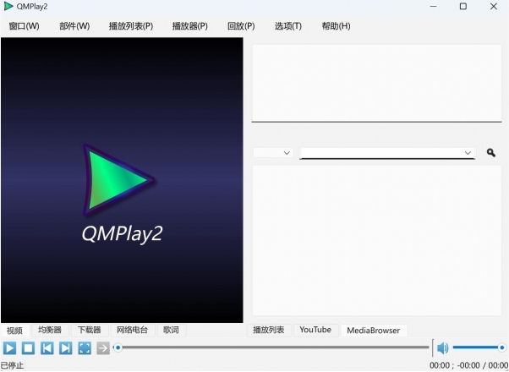Mute audio with the speaker icon
This screenshot has height=372, width=509.
(x=442, y=347)
